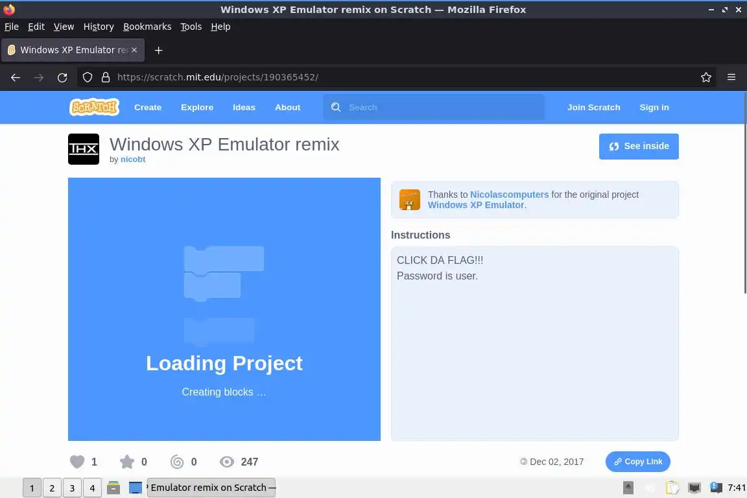Click Ideas in the Scratch navbar

coord(244,107)
